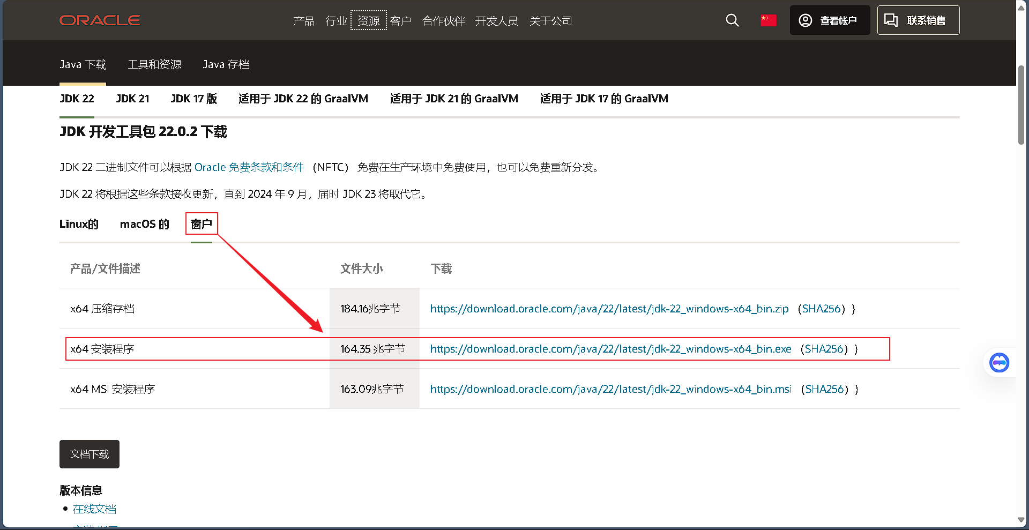Open the 产品 top menu
This screenshot has height=530, width=1029.
(x=304, y=21)
